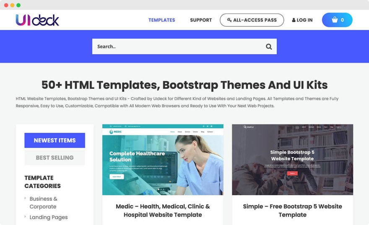
Task: Click the key icon in All-Access Pass
Action: (229, 20)
